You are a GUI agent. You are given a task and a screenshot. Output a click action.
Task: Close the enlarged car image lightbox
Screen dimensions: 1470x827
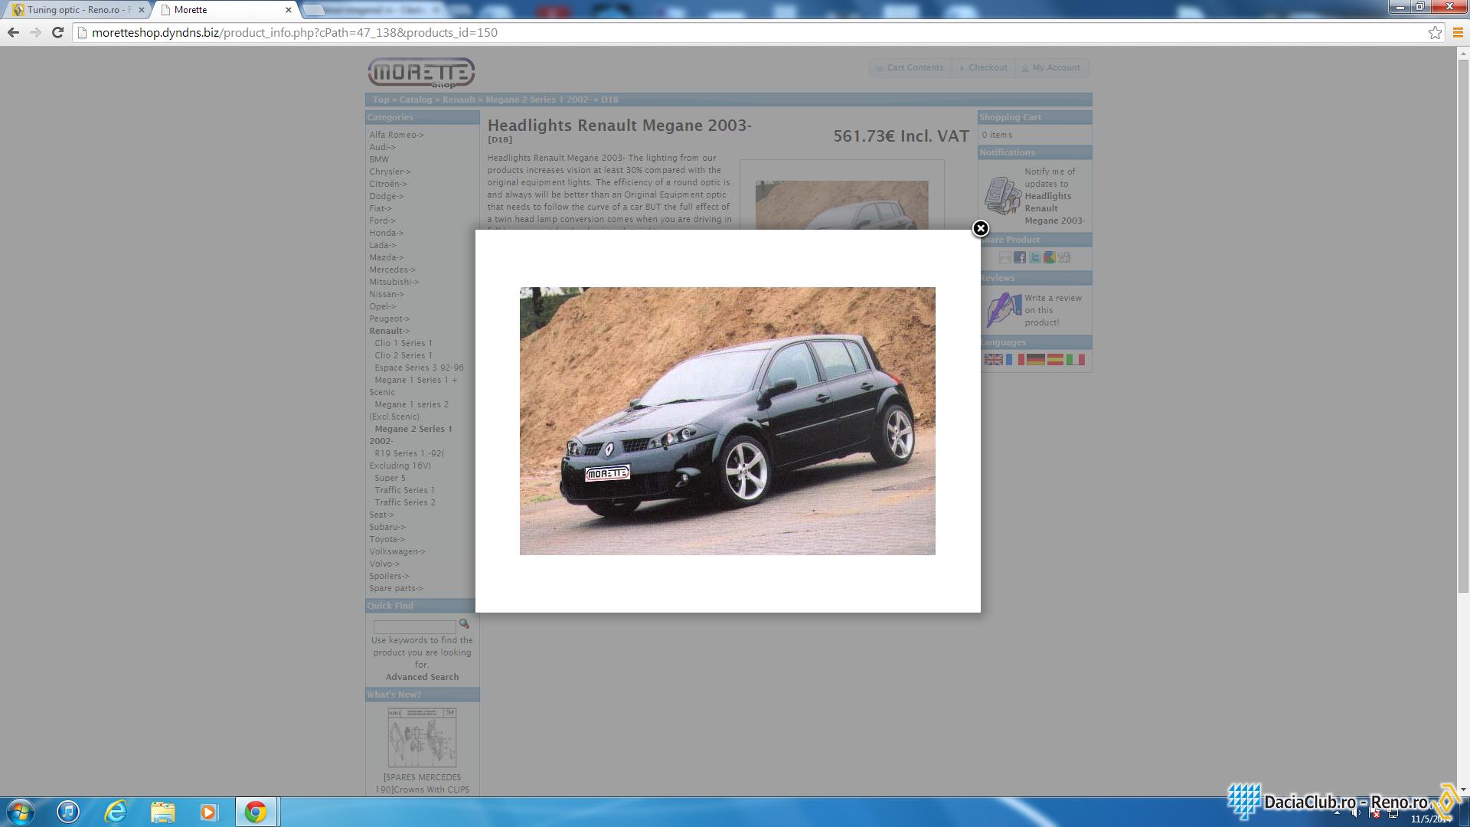coord(981,228)
